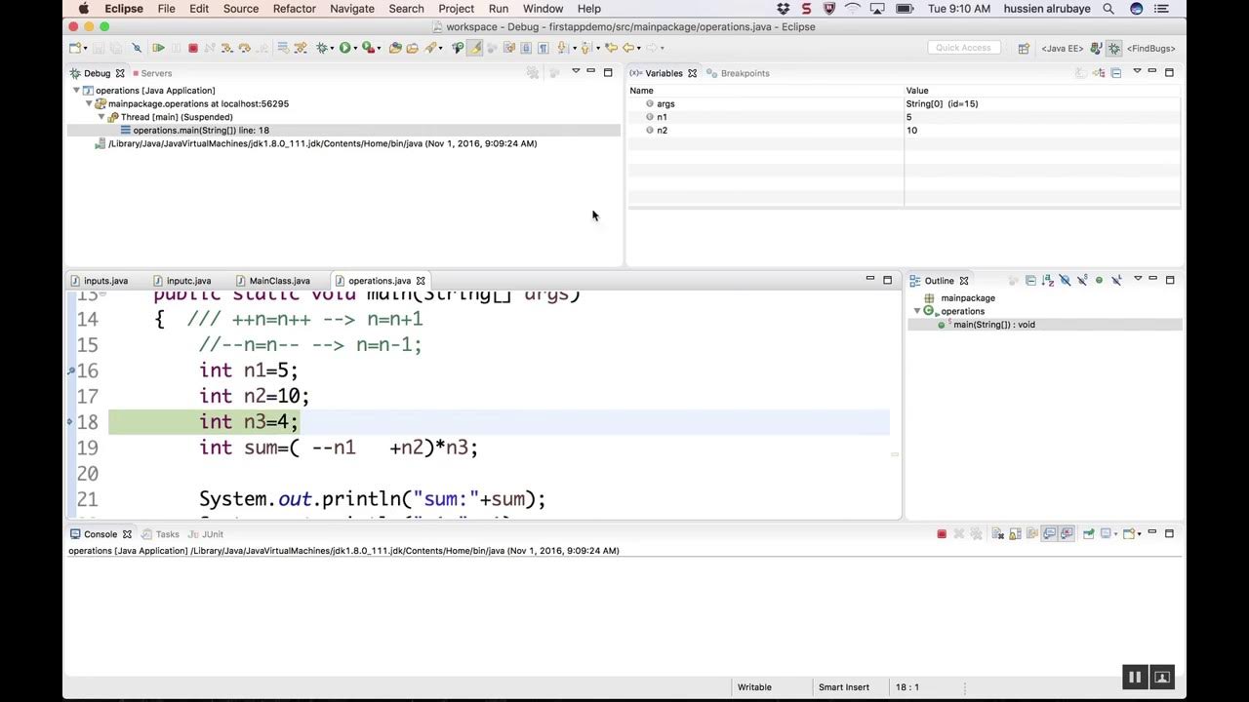Select main(String[]) : void in Outline
The image size is (1249, 702).
[x=993, y=325]
